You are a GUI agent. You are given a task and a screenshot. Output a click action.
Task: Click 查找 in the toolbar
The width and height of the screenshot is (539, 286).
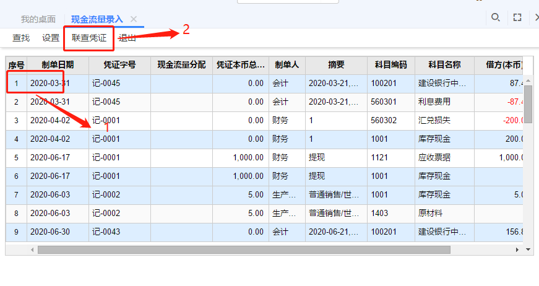21,38
